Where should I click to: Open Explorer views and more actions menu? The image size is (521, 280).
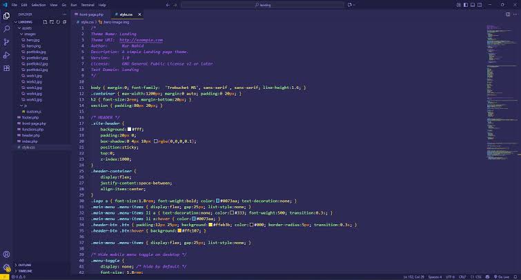pyautogui.click(x=64, y=14)
